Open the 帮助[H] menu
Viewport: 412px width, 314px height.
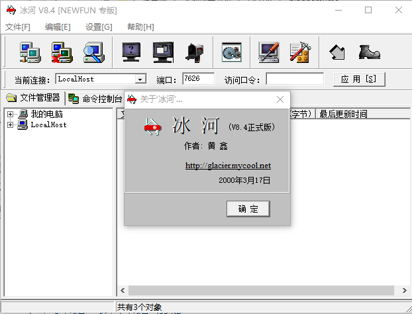click(x=140, y=26)
